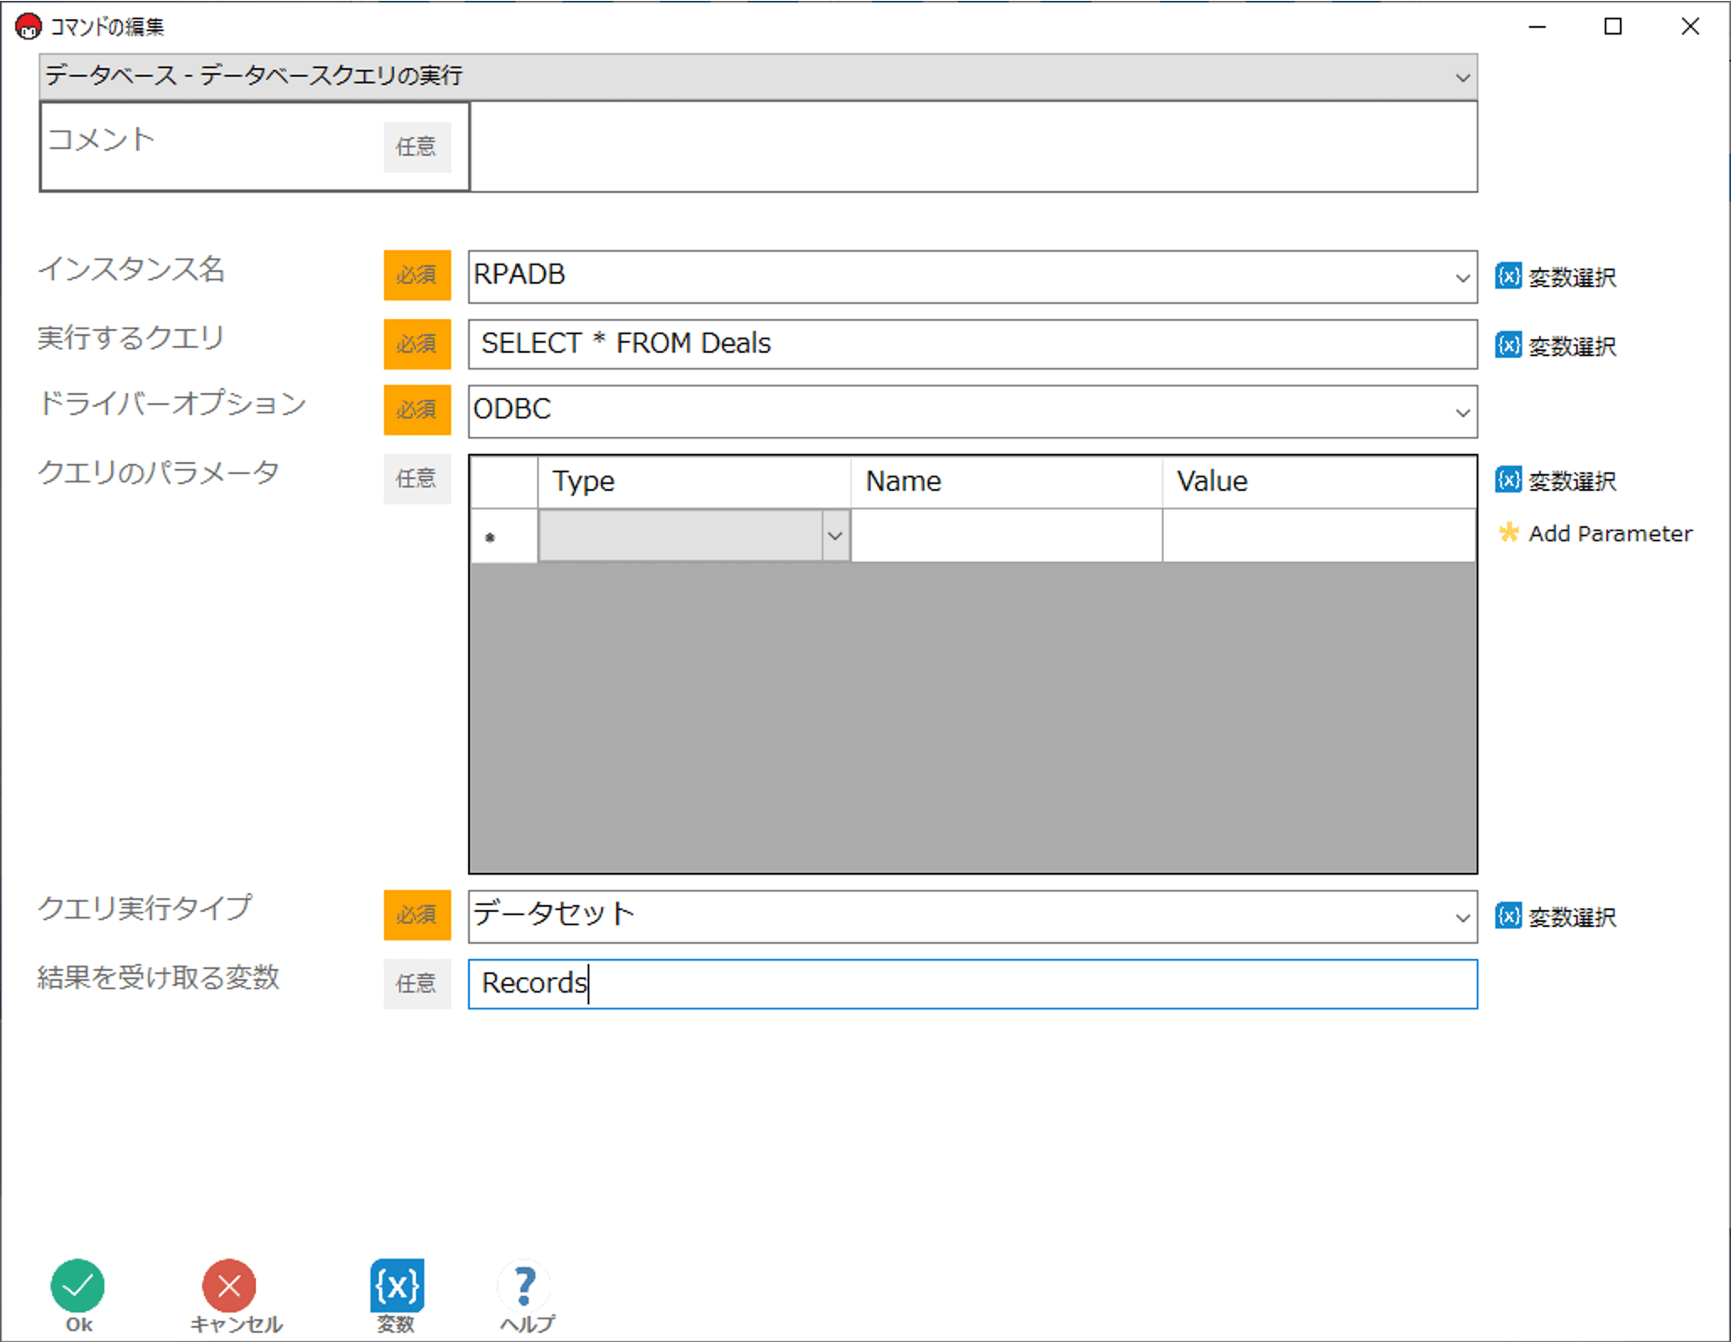Click 変数選択 icon beside インスタンス名 field

1508,276
